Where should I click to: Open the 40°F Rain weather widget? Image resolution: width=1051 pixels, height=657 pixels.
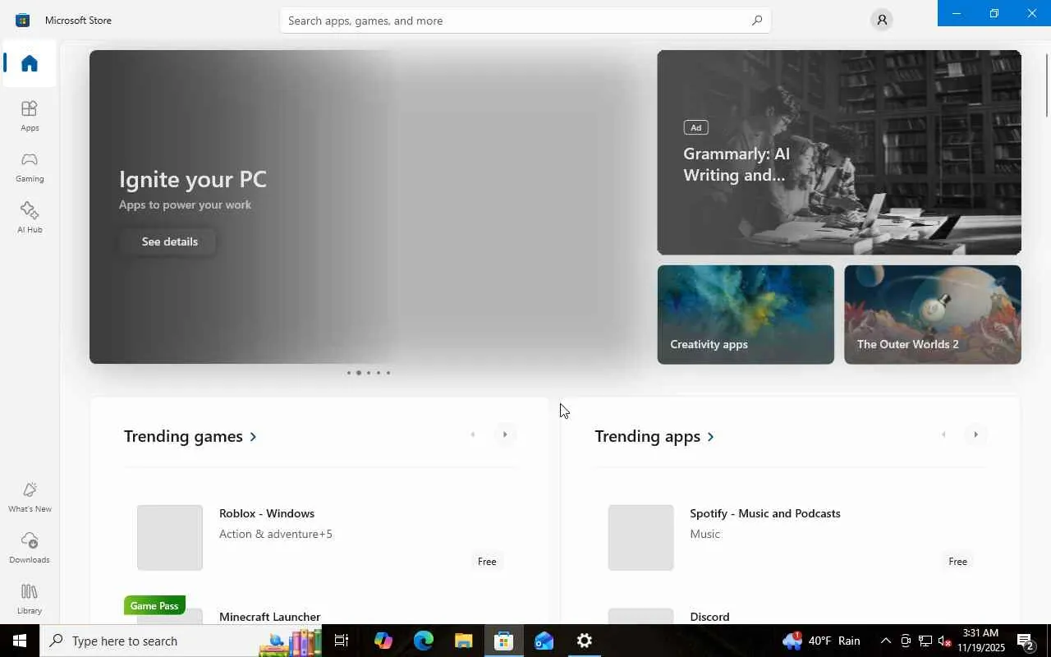coord(821,641)
